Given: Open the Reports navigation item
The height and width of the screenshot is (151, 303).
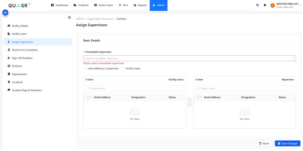Looking at the screenshot, I should 140,5.
